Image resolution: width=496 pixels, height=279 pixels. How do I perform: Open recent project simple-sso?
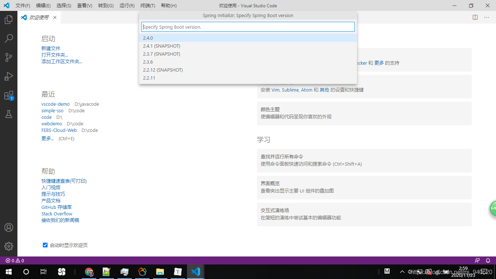pos(52,110)
